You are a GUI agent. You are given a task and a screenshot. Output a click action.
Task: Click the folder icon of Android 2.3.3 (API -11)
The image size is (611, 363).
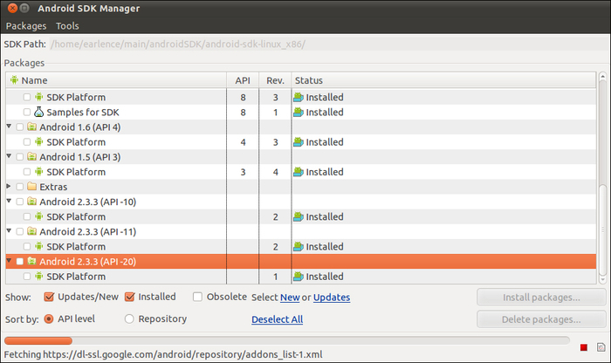(x=32, y=231)
